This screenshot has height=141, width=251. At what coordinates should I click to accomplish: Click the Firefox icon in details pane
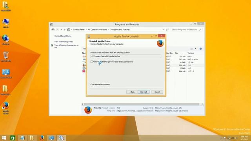click(x=88, y=110)
